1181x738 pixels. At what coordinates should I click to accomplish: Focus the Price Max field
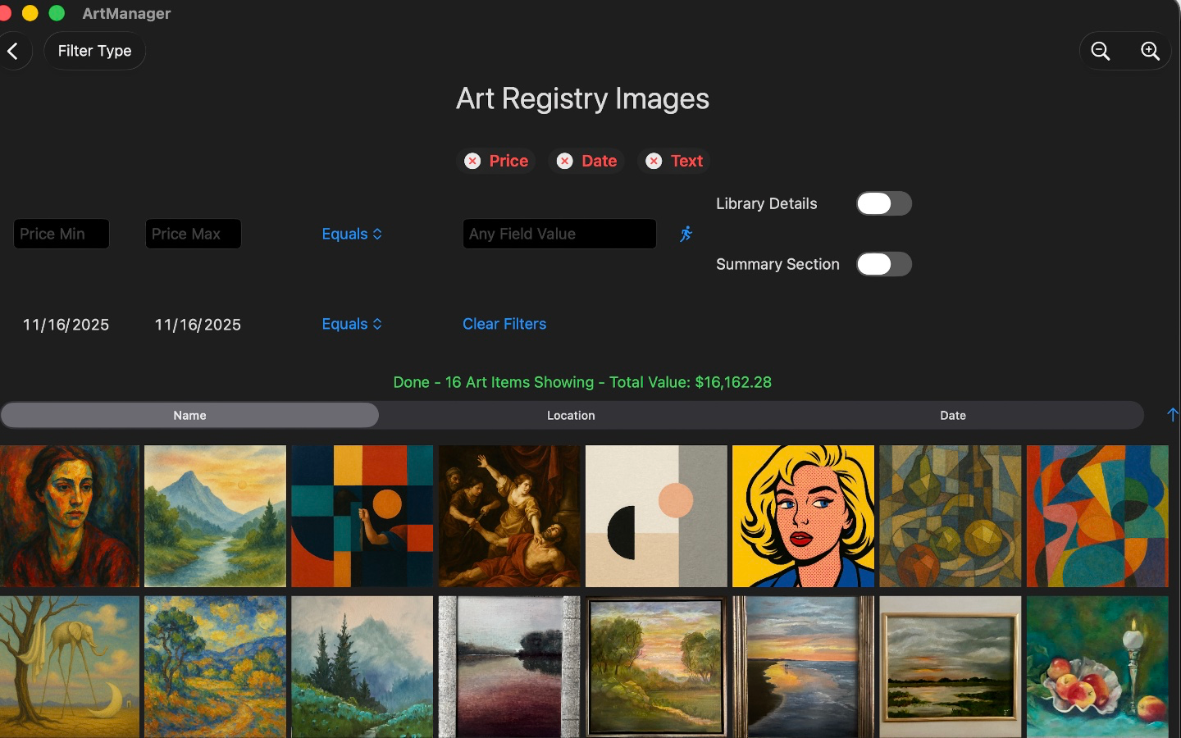click(x=194, y=234)
